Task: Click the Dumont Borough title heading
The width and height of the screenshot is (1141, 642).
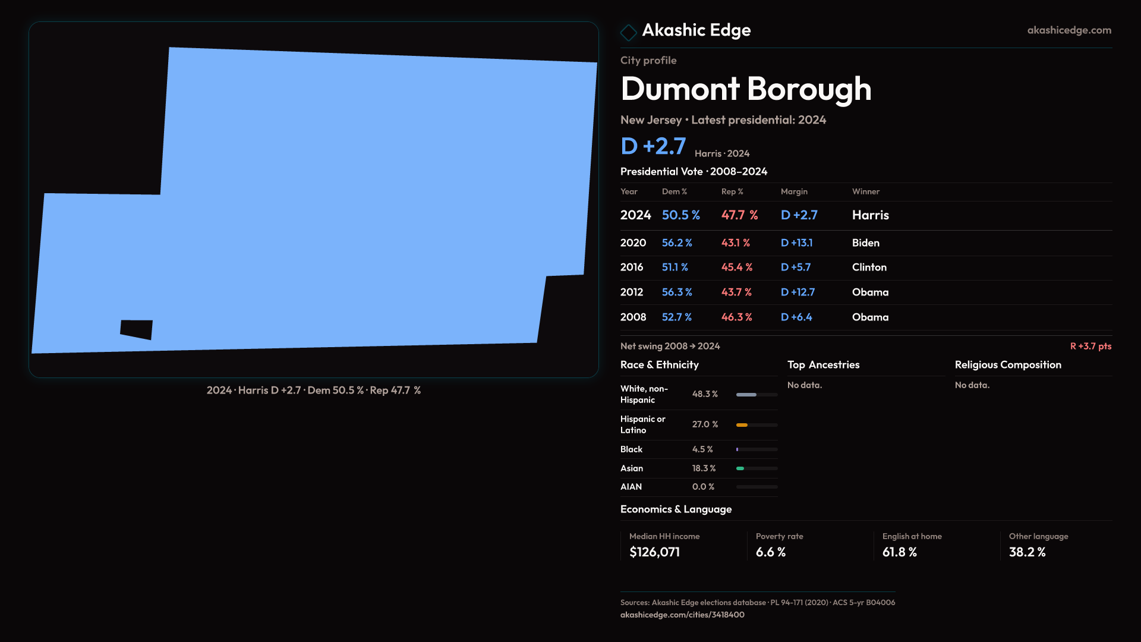Action: [x=745, y=89]
